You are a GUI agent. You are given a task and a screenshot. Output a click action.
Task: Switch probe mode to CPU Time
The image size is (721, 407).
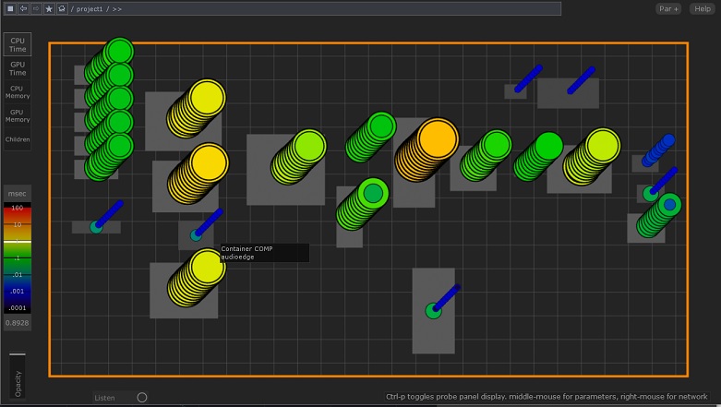click(18, 43)
